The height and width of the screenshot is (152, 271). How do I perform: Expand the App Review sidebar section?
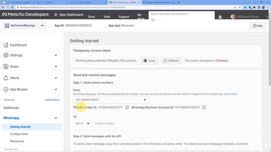(56, 89)
